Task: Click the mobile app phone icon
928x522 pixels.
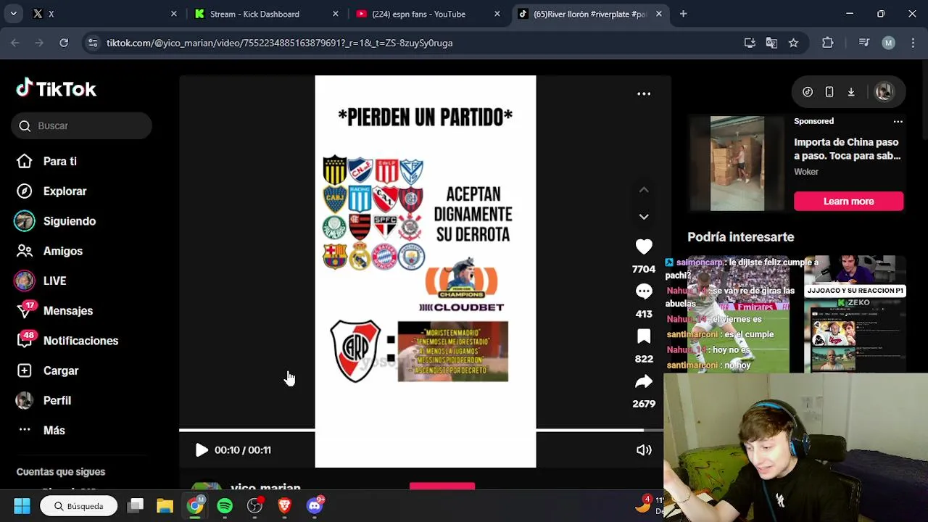Action: point(829,92)
